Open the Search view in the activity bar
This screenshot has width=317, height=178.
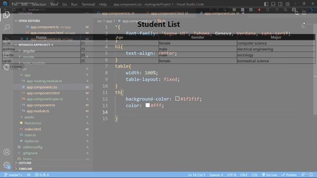(x=7, y=27)
